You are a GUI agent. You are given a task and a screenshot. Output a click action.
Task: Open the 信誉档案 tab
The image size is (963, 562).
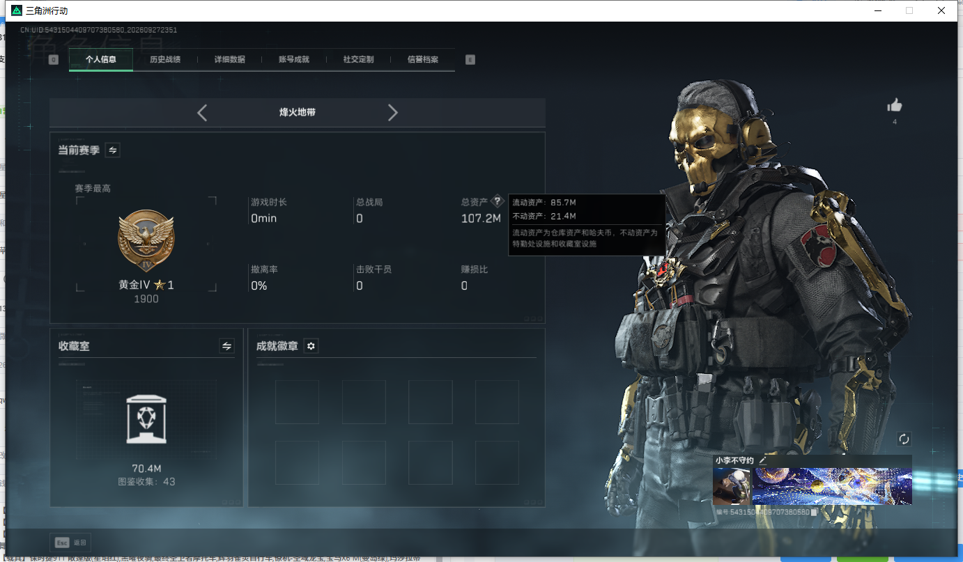point(423,59)
